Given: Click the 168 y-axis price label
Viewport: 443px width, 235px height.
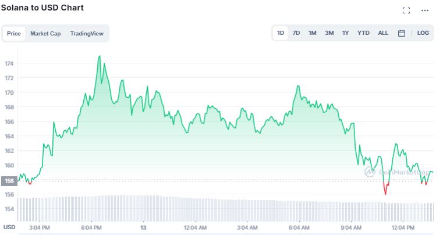Looking at the screenshot, I should coord(9,107).
